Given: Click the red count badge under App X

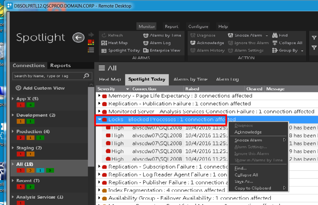Looking at the screenshot, I should 21,105.
